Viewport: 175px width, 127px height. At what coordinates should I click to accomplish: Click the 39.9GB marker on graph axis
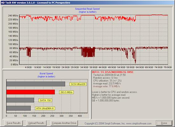(x=93, y=67)
